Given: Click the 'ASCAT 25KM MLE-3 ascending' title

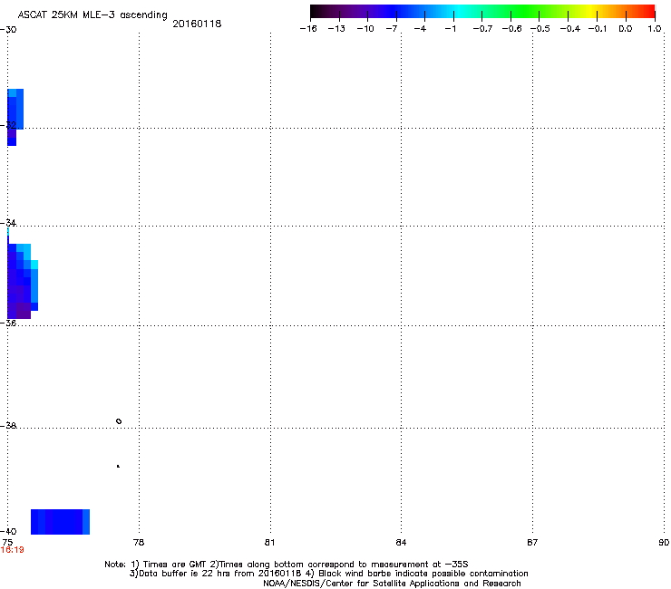Looking at the screenshot, I should (92, 15).
